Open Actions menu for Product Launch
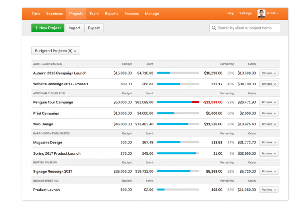 coord(268,190)
